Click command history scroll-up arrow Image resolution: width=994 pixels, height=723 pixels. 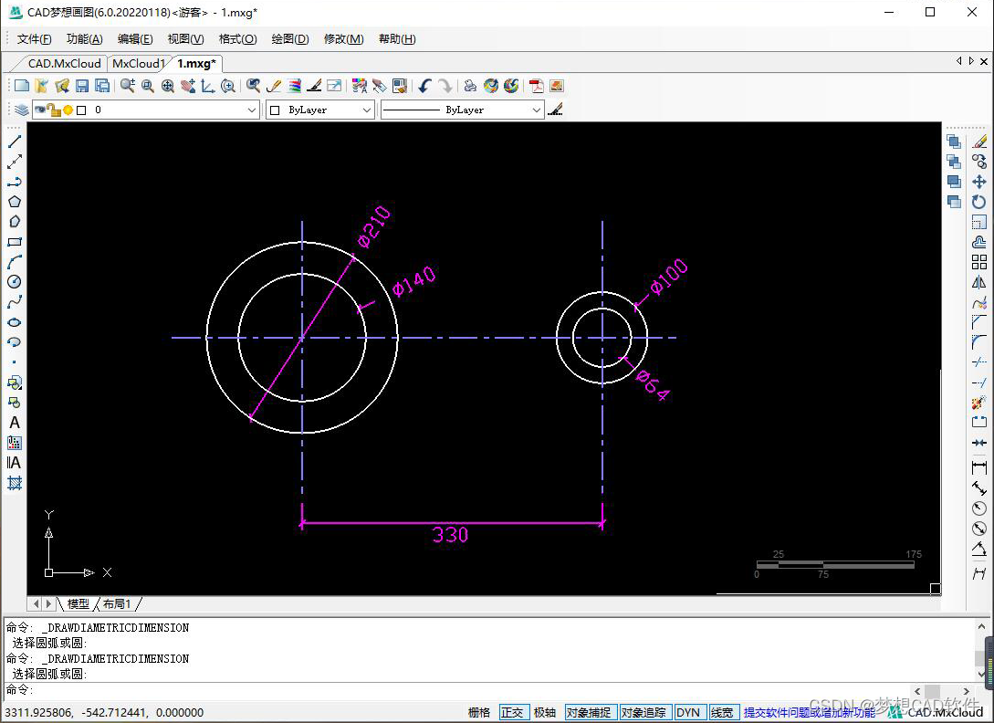pyautogui.click(x=981, y=626)
